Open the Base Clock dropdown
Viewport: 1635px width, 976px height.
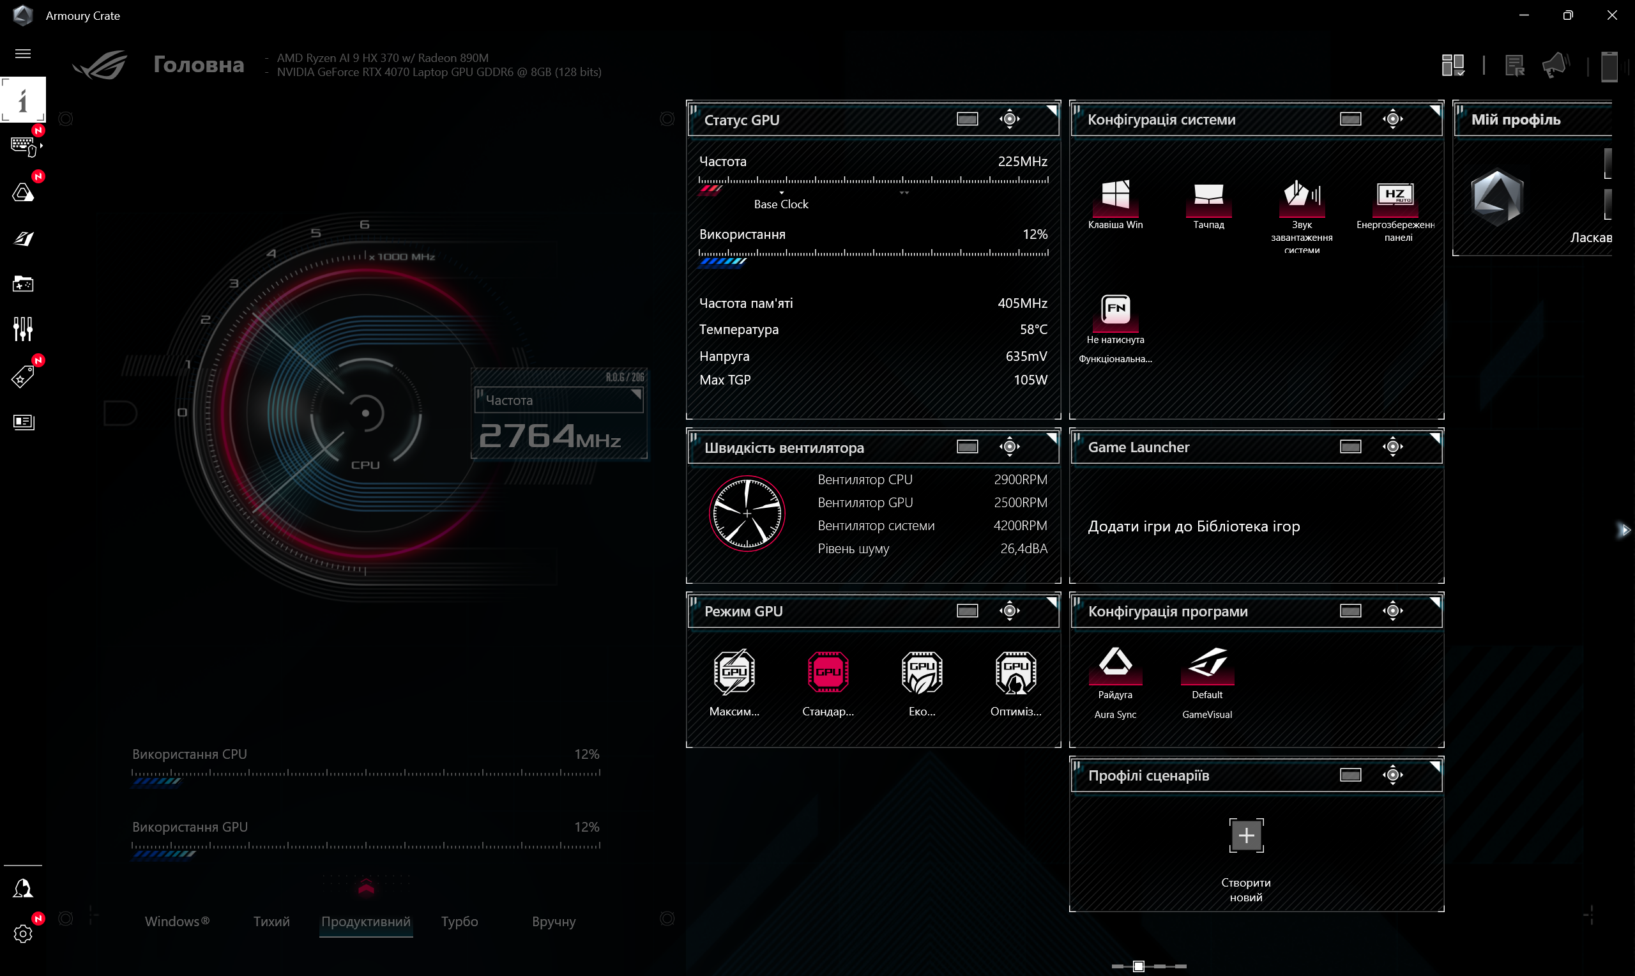(x=781, y=197)
